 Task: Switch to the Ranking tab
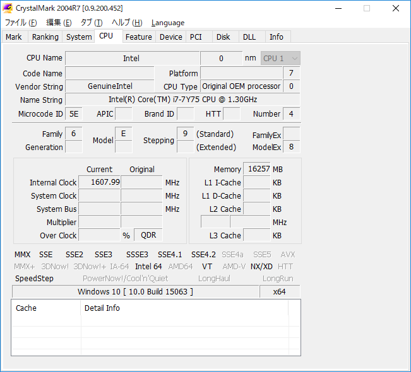point(45,37)
